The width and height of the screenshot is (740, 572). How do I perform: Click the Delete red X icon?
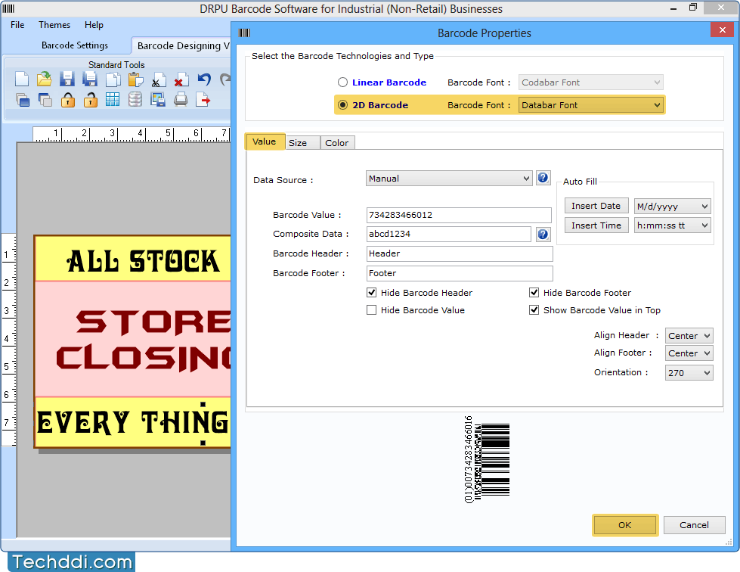tap(181, 79)
